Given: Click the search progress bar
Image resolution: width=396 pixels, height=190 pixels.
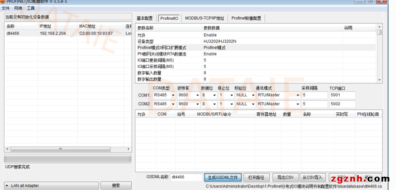Looking at the screenshot, I should [x=68, y=158].
